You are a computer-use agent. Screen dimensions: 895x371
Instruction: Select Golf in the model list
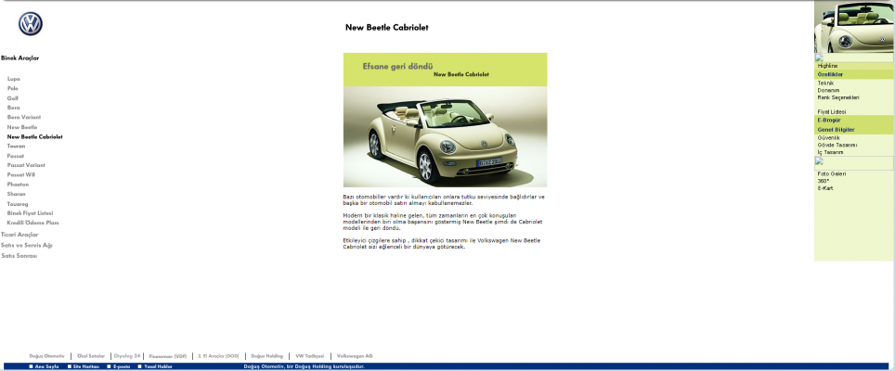tap(13, 98)
